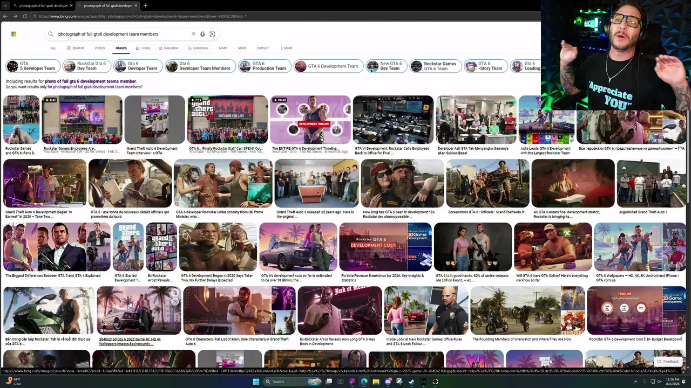Open 'The Founding Members of Overwatch' image
Image resolution: width=691 pixels, height=388 pixels.
(x=527, y=310)
